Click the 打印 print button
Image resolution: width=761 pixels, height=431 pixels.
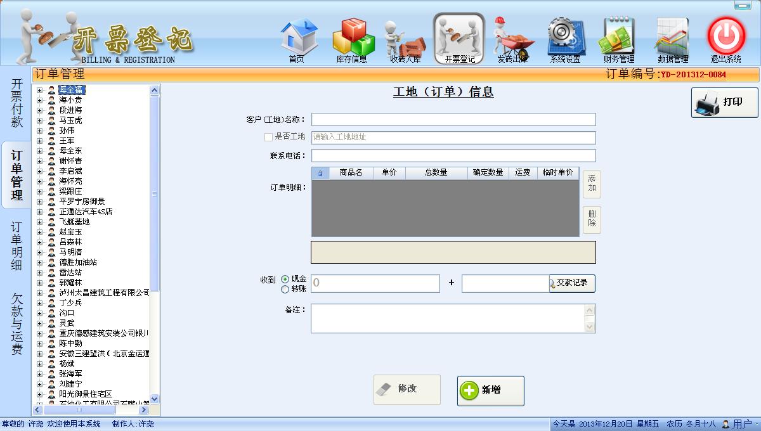724,102
